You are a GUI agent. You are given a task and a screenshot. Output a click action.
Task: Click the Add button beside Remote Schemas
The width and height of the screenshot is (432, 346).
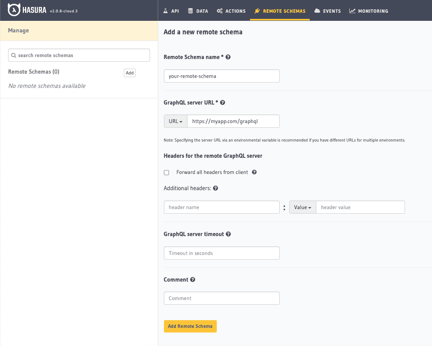pyautogui.click(x=130, y=73)
